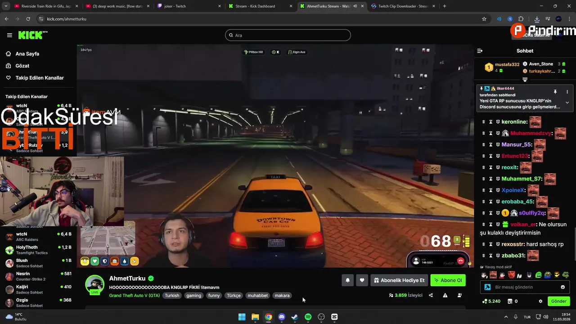
Task: Select the gaming tag
Action: 194,296
